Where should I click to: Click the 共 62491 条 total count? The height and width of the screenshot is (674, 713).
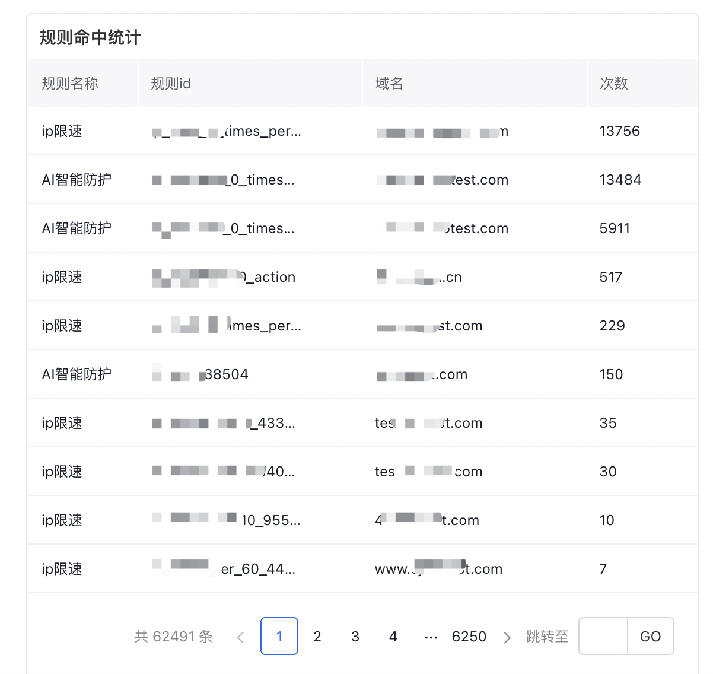[x=173, y=637]
